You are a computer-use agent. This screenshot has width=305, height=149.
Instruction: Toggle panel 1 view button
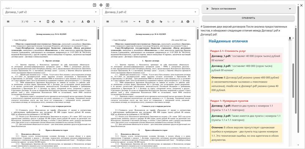click(94, 5)
